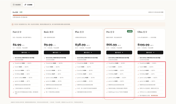Click the 当前套餐 badge on Pro card
176x104 pixels.
(130, 31)
